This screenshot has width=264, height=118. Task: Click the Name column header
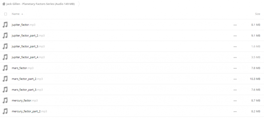click(x=16, y=14)
